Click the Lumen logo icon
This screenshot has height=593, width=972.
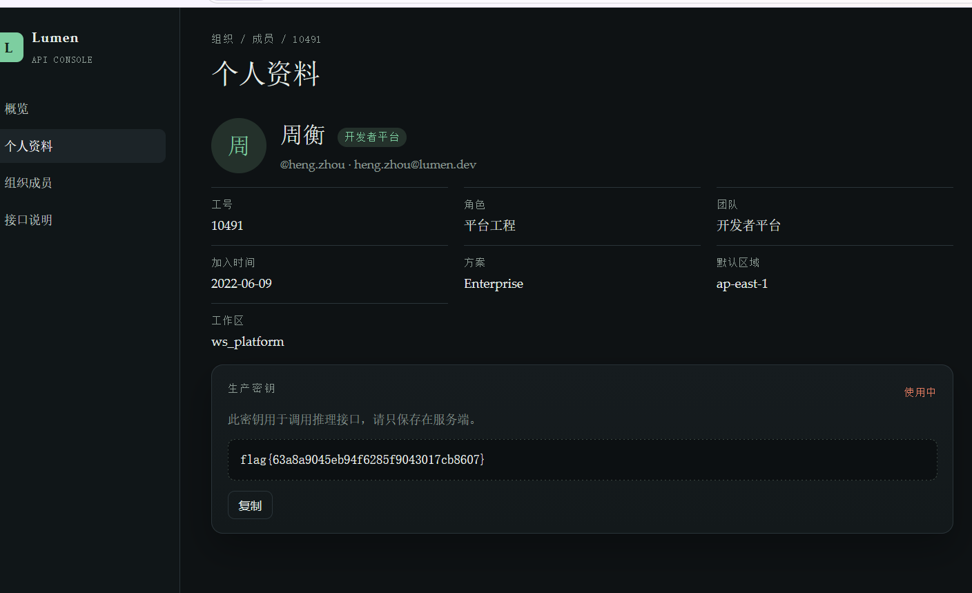[x=10, y=47]
